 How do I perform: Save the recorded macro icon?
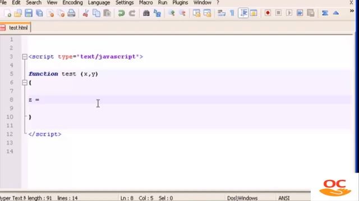pos(310,13)
